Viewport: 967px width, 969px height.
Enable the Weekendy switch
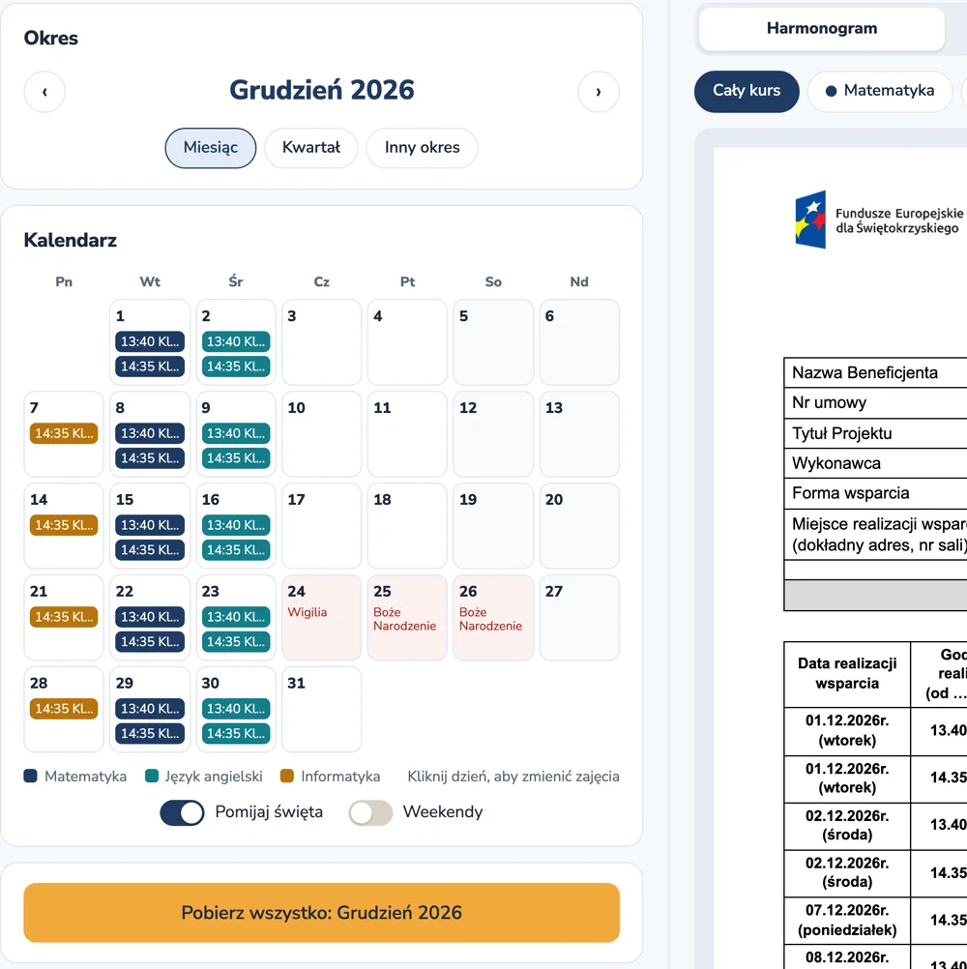pyautogui.click(x=370, y=812)
